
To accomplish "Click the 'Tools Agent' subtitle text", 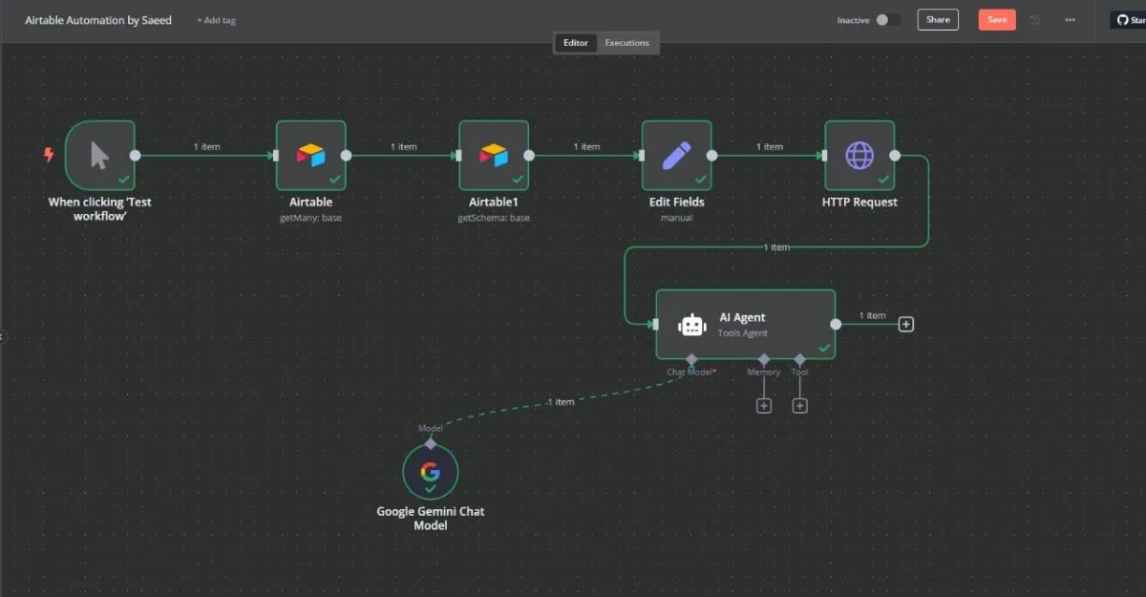I will (743, 333).
